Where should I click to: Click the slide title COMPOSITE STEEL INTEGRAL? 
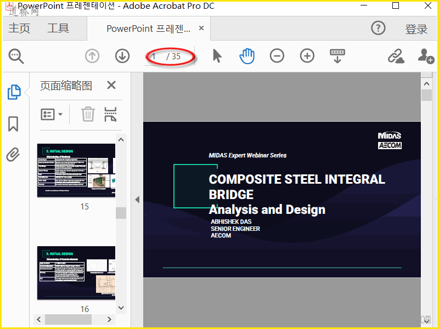(297, 179)
